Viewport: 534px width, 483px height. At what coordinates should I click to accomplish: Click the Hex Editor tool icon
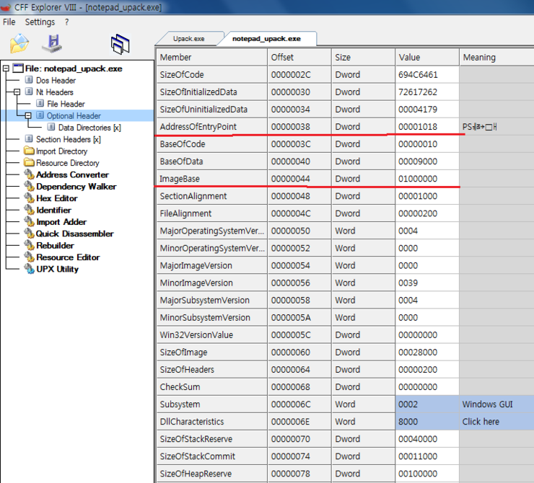tap(30, 198)
